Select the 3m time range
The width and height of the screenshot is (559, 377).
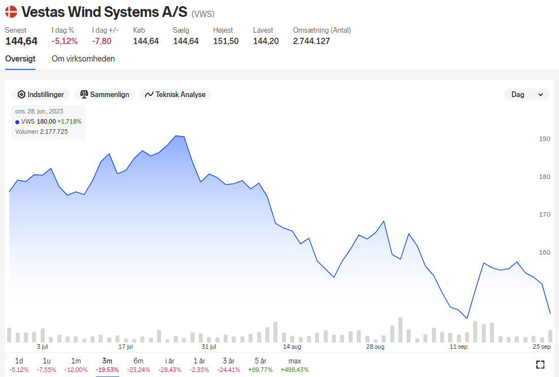pyautogui.click(x=107, y=365)
